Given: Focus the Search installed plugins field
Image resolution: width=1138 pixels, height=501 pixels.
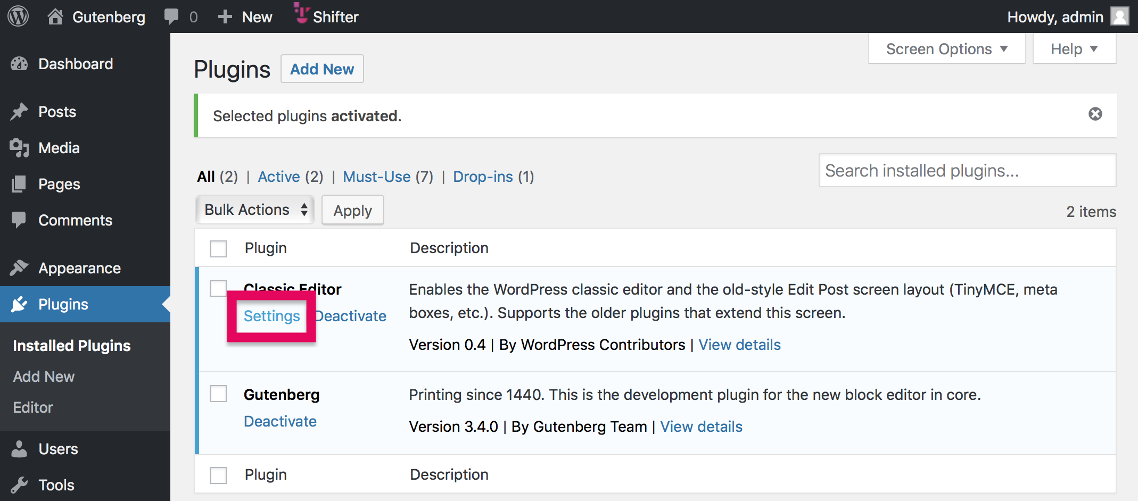Looking at the screenshot, I should pos(967,171).
